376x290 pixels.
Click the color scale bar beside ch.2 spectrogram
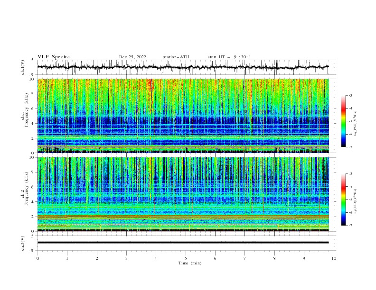coord(343,199)
